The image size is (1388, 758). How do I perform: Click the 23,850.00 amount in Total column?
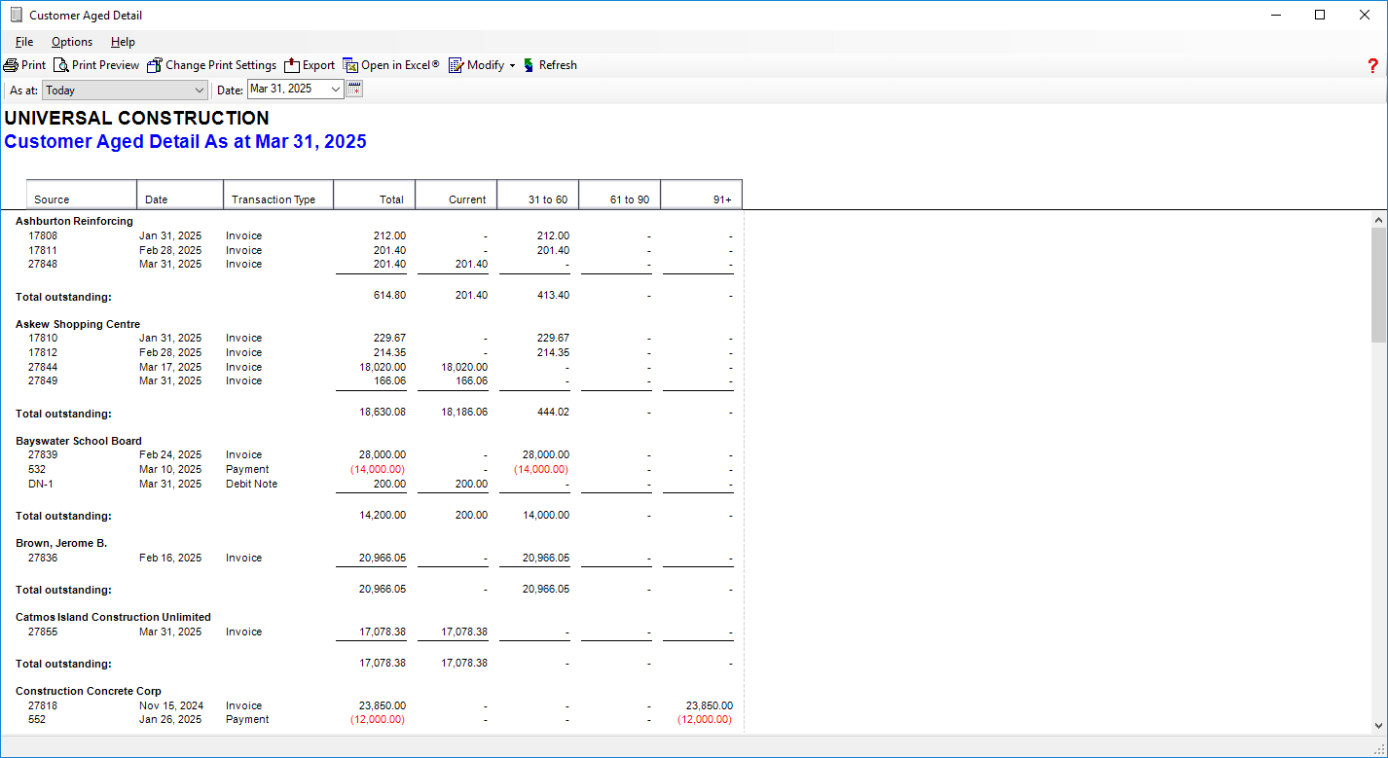383,705
